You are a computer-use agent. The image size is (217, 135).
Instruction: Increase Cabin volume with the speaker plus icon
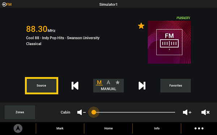[x=187, y=112]
